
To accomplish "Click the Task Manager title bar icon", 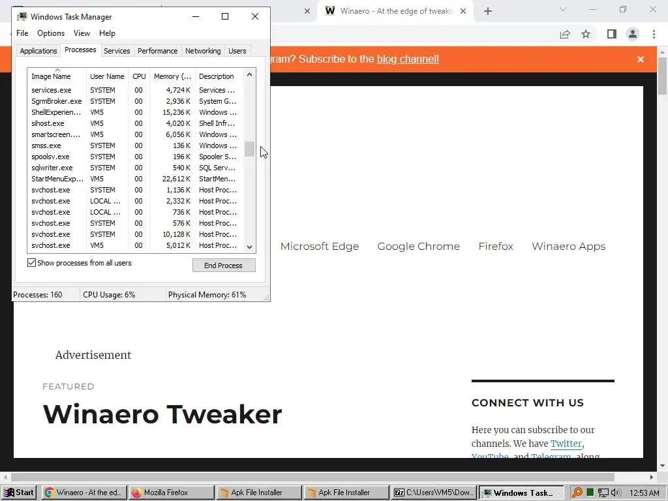I will pyautogui.click(x=22, y=16).
